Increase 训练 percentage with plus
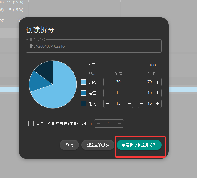197x178 pixels. [x=157, y=82]
